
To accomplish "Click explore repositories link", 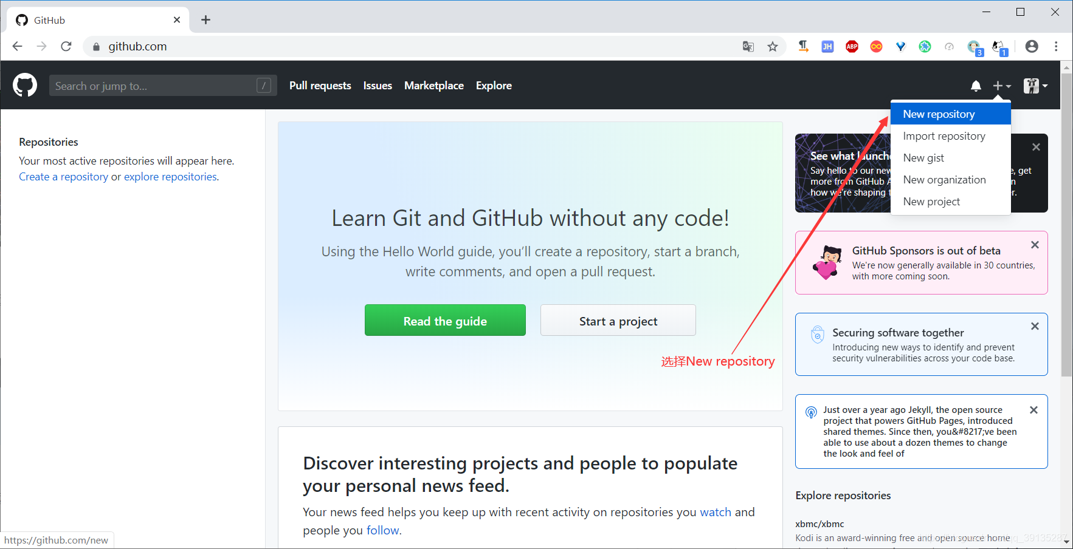I will [x=170, y=177].
